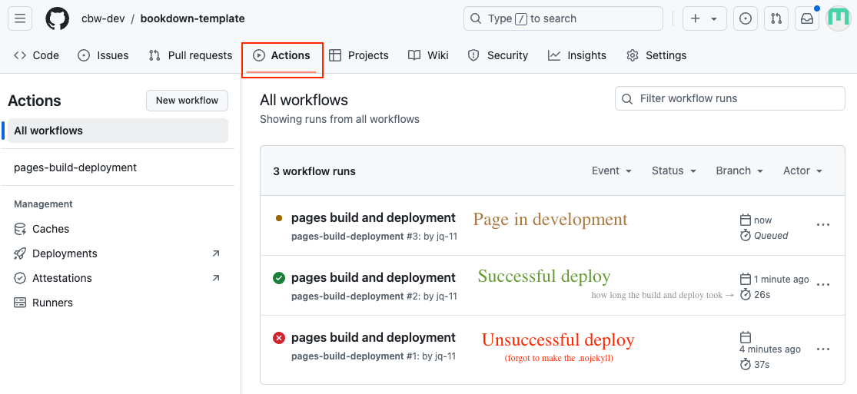
Task: Open the three-dot menu for run #2
Action: (823, 284)
